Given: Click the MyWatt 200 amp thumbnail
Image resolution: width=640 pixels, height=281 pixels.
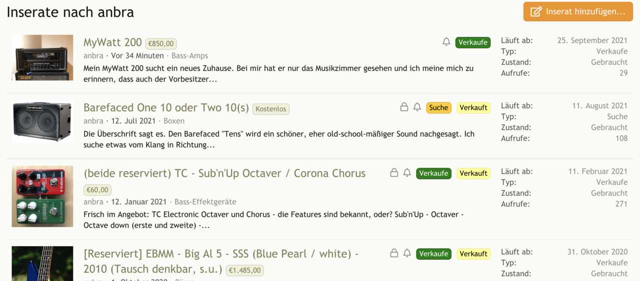Looking at the screenshot, I should [42, 57].
